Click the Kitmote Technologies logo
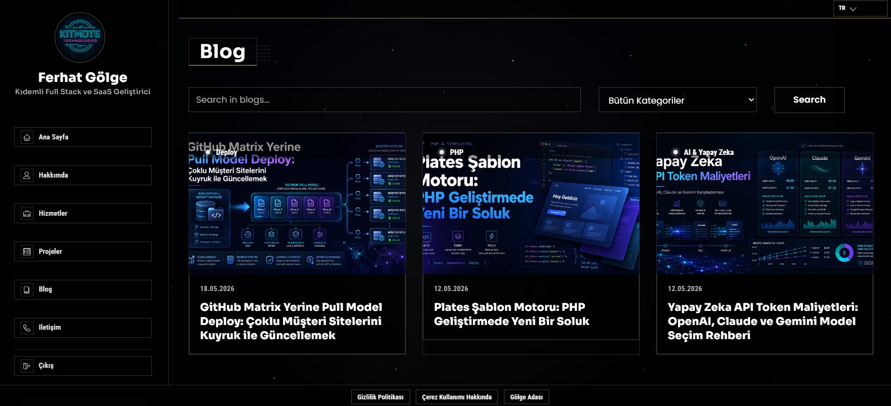This screenshot has height=406, width=891. pos(80,38)
